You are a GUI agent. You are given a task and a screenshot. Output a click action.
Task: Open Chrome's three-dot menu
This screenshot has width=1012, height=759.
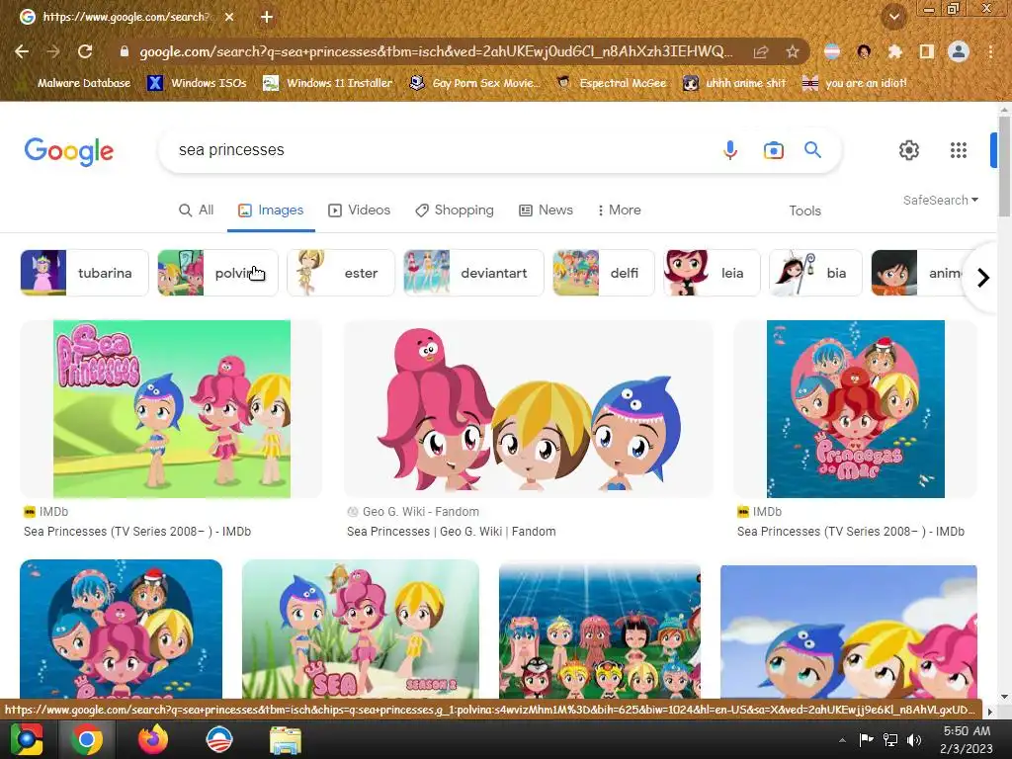(x=990, y=51)
